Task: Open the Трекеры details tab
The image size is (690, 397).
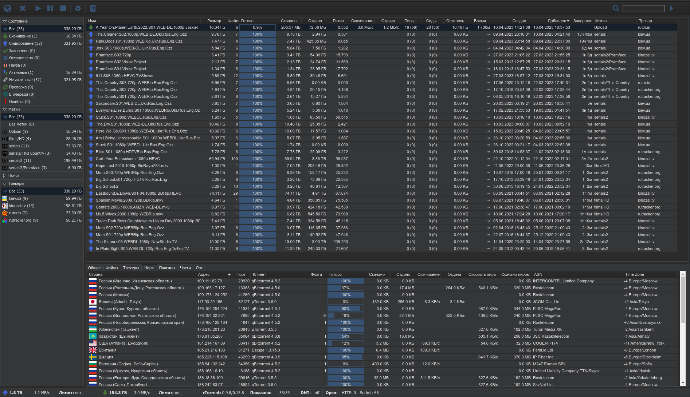Action: pos(131,268)
